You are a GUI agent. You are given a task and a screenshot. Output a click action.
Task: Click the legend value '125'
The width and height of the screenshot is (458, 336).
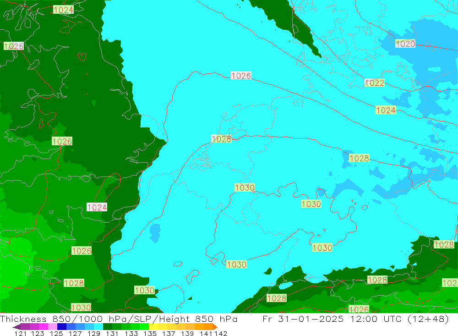(56, 333)
